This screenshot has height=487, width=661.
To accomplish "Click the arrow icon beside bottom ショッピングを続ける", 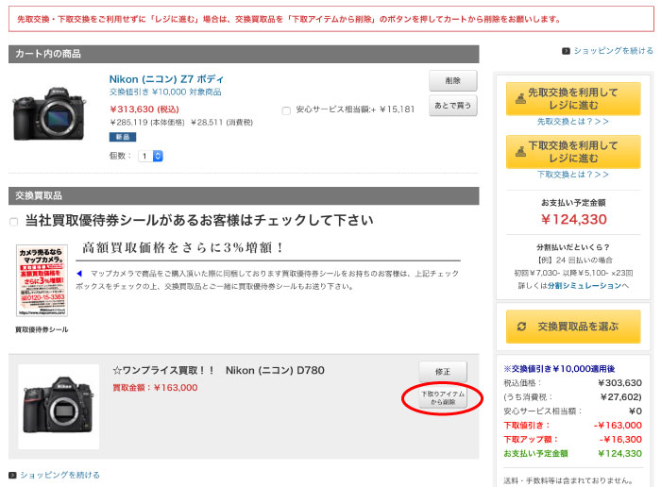I will pyautogui.click(x=12, y=475).
